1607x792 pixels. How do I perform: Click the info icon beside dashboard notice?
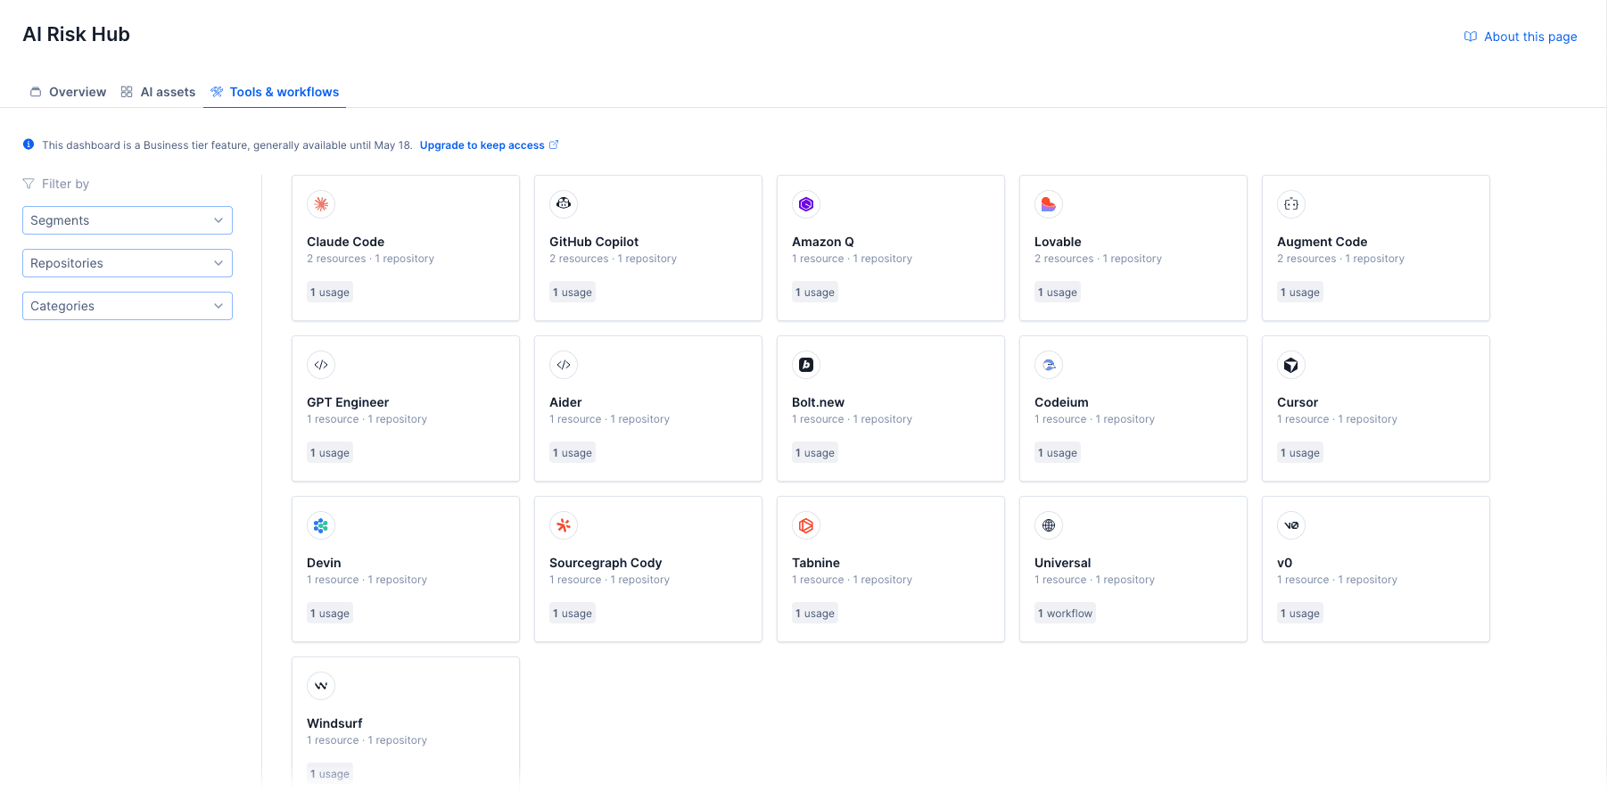click(29, 144)
